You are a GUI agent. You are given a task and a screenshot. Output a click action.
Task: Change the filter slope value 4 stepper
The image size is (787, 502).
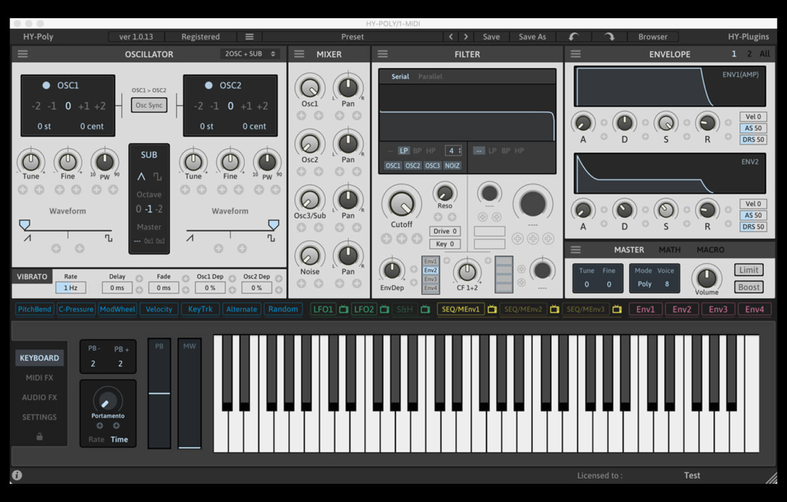[453, 151]
